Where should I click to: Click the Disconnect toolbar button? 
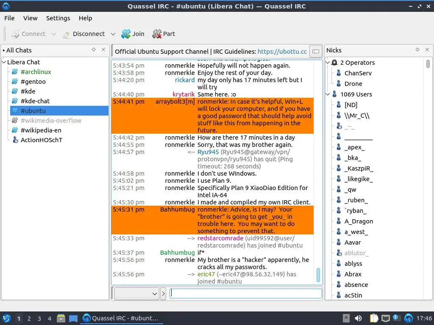coord(83,34)
